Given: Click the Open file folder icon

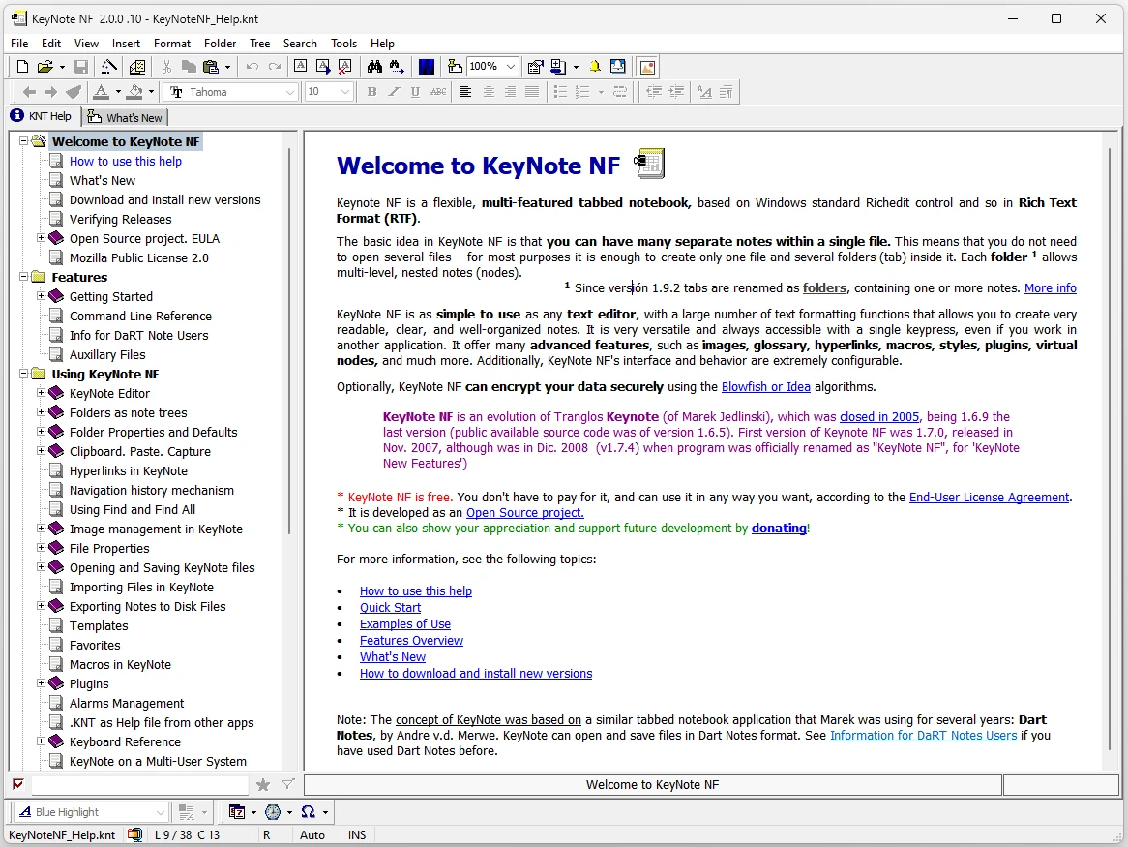Looking at the screenshot, I should (x=45, y=67).
